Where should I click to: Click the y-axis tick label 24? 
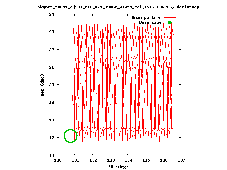click(x=51, y=14)
